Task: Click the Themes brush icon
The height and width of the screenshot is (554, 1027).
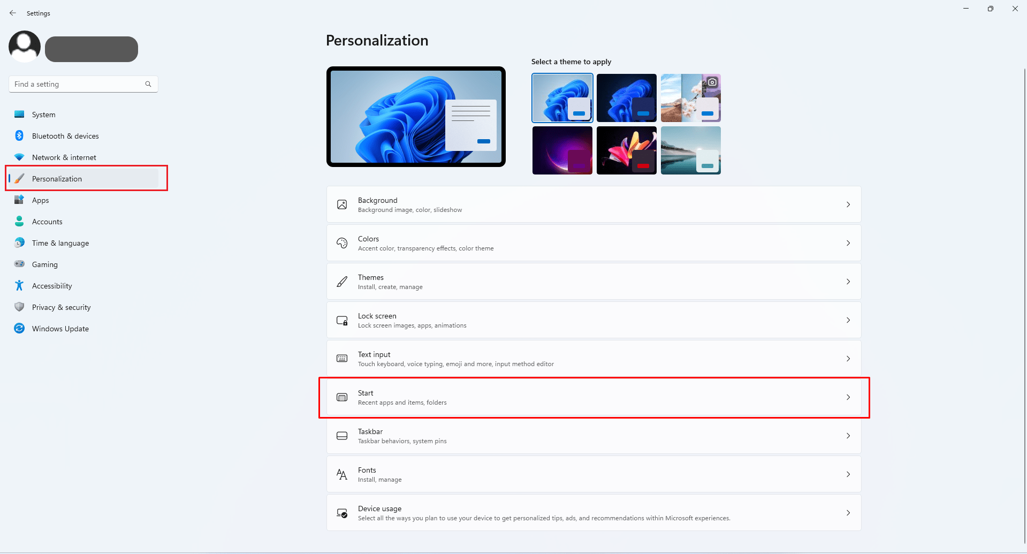Action: tap(342, 281)
